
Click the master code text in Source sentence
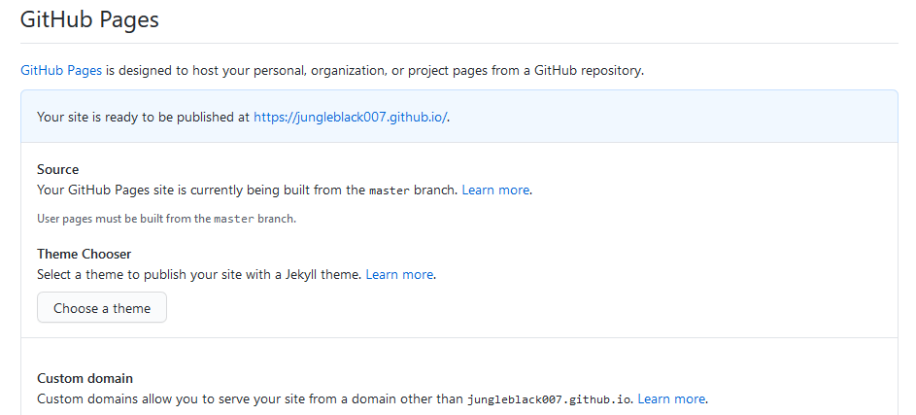point(389,190)
